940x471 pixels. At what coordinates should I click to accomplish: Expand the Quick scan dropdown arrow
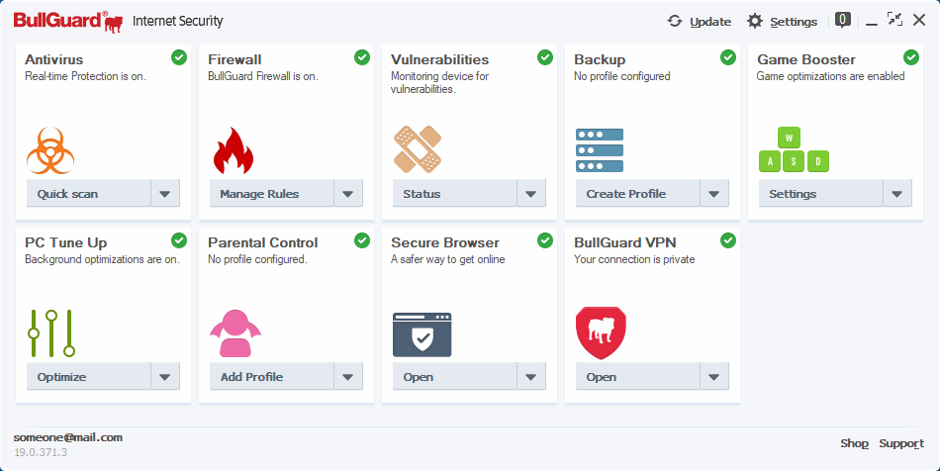(165, 194)
